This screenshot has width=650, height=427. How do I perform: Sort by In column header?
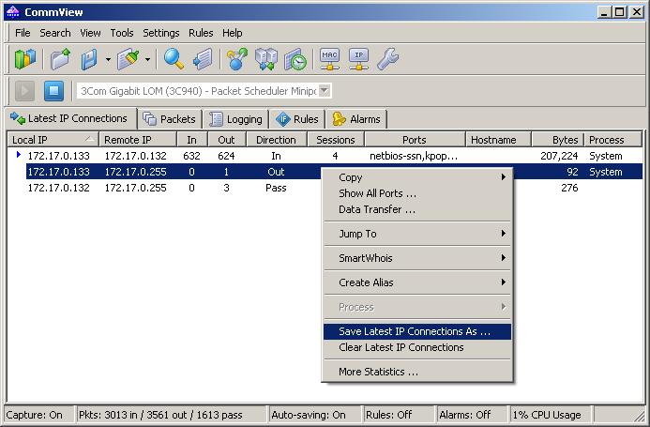pos(192,140)
